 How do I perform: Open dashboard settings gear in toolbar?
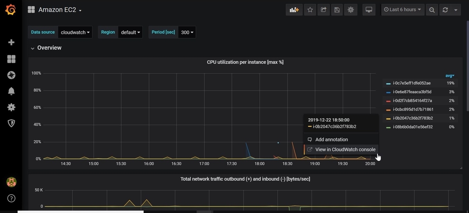351,10
